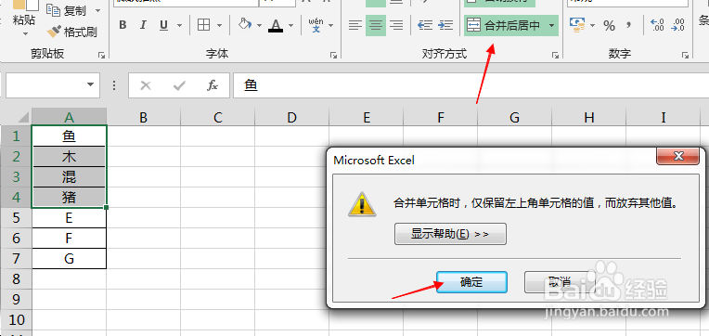Select column D header
Image resolution: width=709 pixels, height=336 pixels.
pyautogui.click(x=292, y=118)
